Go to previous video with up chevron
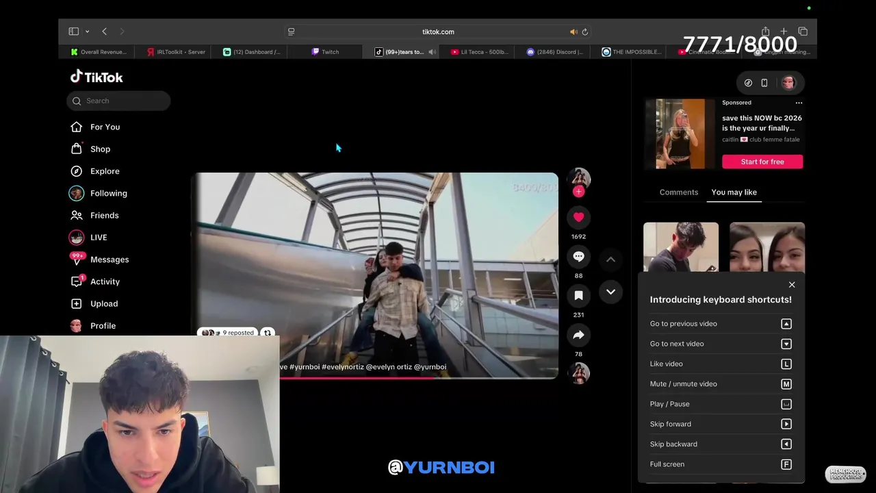 coord(610,260)
